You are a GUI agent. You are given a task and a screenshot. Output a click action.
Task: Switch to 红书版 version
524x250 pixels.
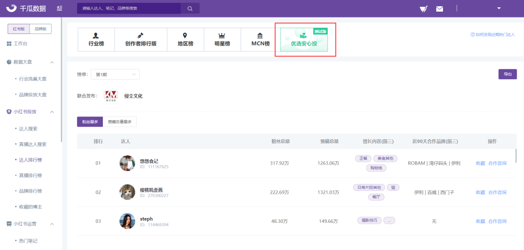point(19,29)
